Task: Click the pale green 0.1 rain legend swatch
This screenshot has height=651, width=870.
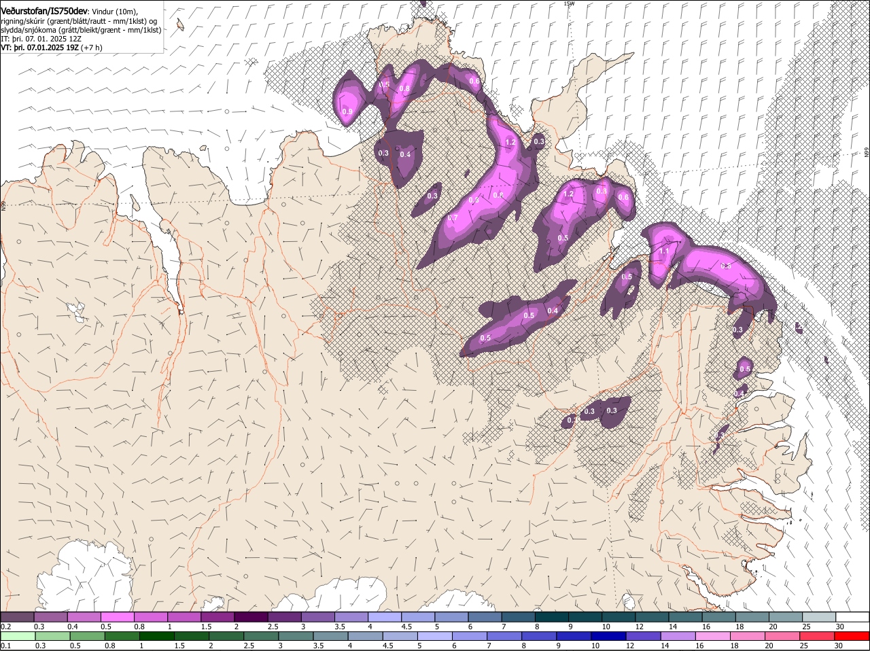Action: [x=18, y=636]
